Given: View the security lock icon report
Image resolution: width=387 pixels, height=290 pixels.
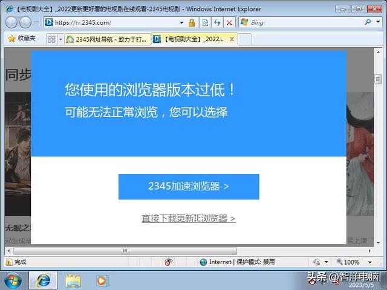Looking at the screenshot, I should point(192,23).
